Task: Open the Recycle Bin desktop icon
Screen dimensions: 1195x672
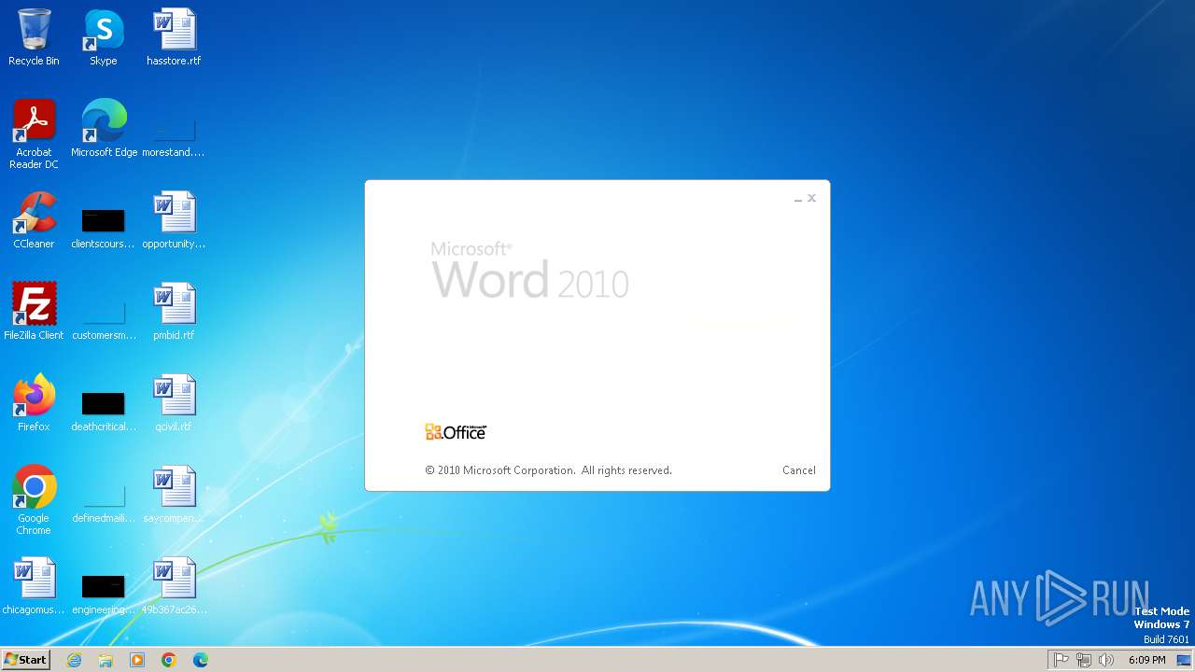Action: (34, 37)
